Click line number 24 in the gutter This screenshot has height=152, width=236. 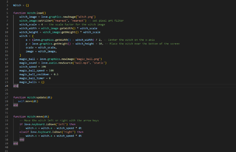(6, 86)
